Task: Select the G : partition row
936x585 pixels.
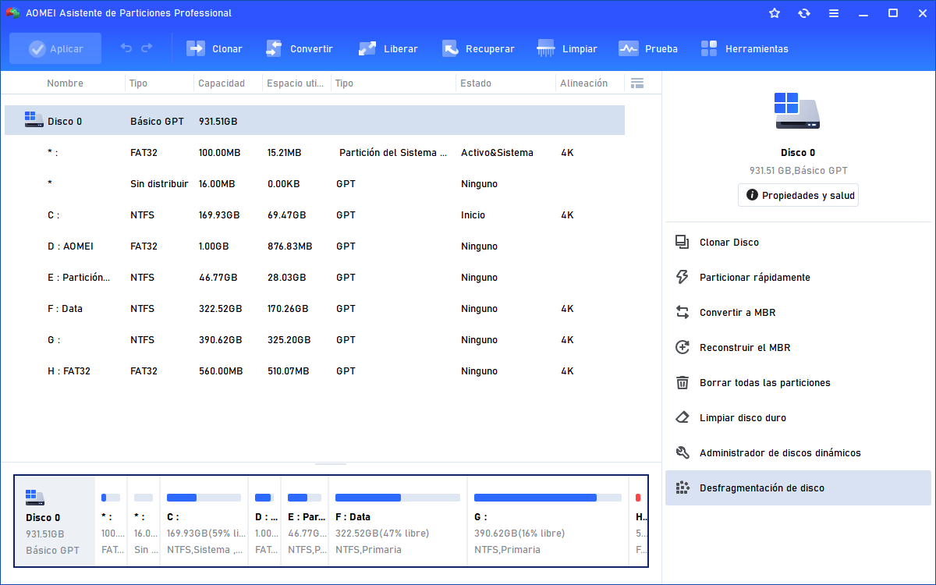Action: click(314, 340)
